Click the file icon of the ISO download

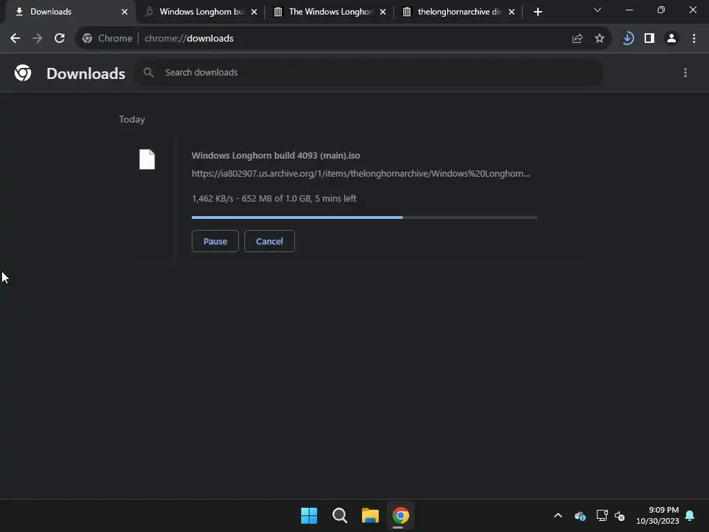(147, 159)
